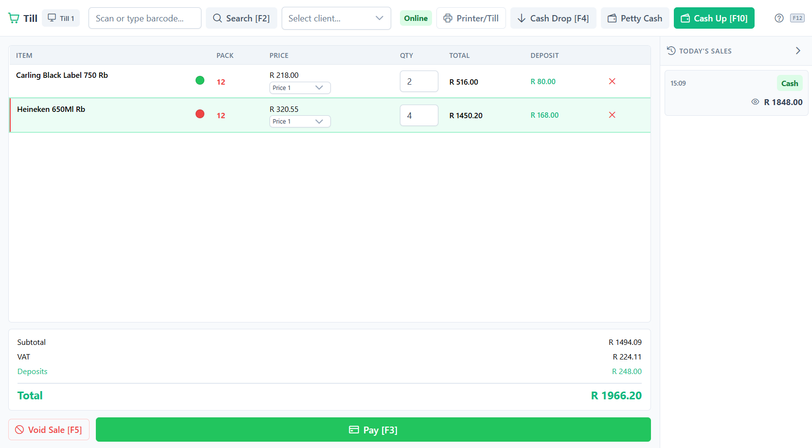Start a Cash Drop [F4]

coord(553,18)
